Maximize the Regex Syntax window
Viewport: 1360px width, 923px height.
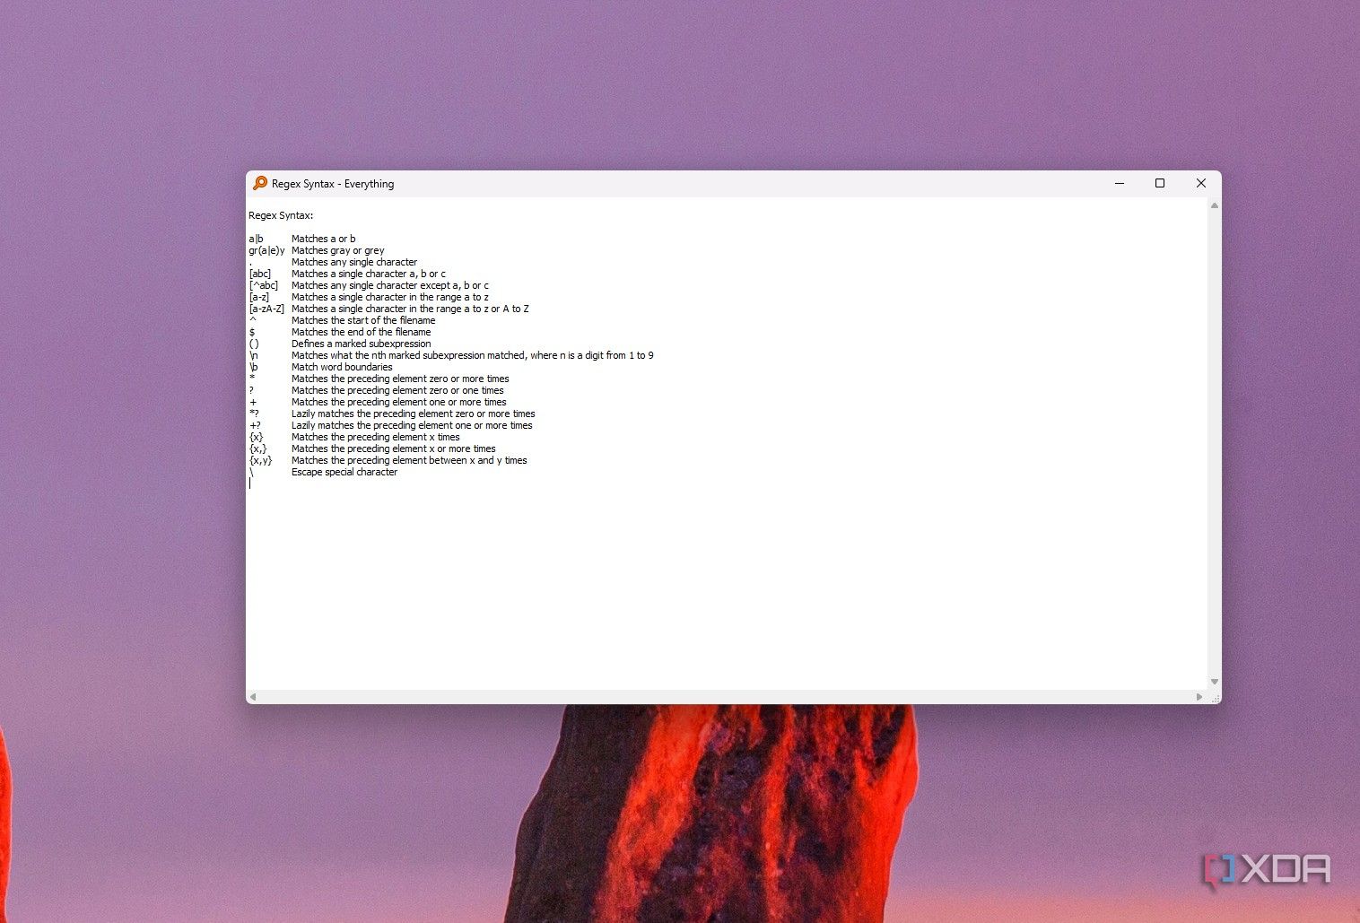(x=1160, y=183)
